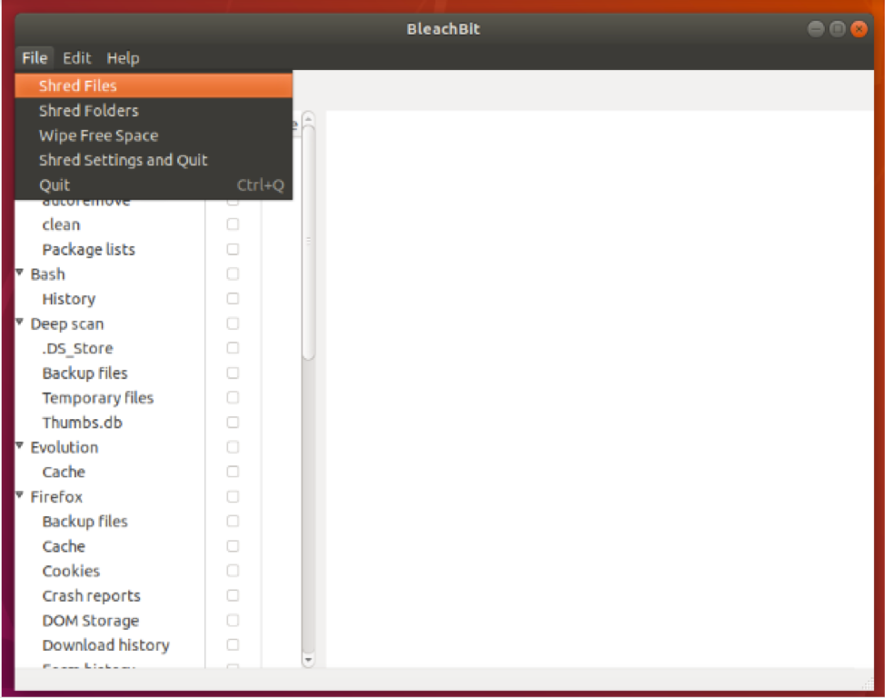Select the Bash category label

48,274
